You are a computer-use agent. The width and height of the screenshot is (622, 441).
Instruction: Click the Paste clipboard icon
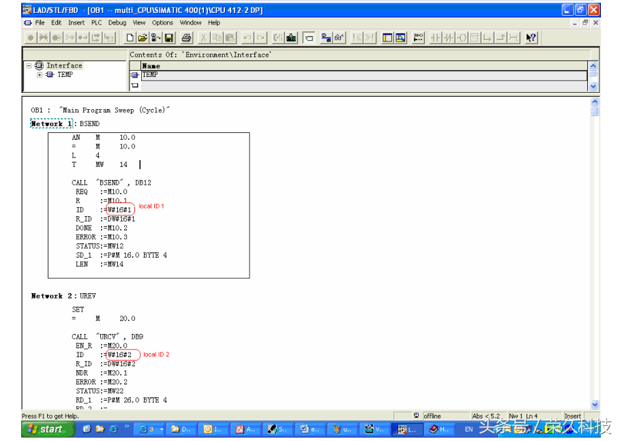(230, 37)
